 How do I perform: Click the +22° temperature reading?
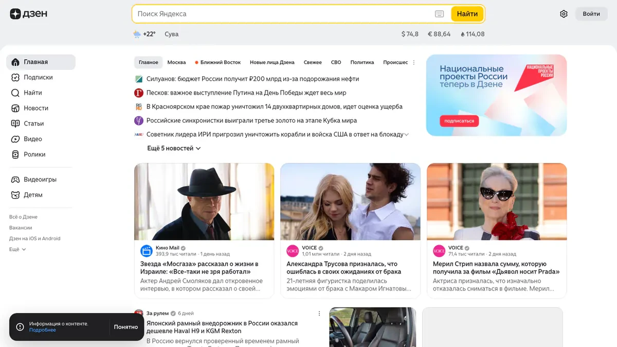pos(149,34)
